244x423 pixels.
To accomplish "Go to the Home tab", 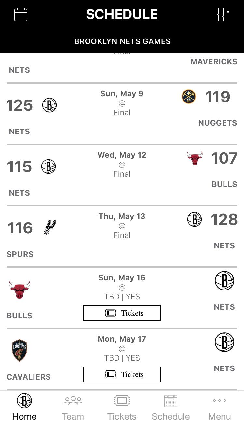I will click(24, 407).
